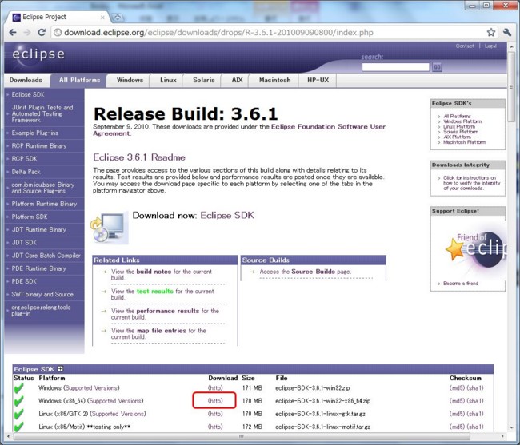Screen dimensions: 520x445
Task: Open Supported Versions for Windows x86_64
Action: pyautogui.click(x=115, y=401)
